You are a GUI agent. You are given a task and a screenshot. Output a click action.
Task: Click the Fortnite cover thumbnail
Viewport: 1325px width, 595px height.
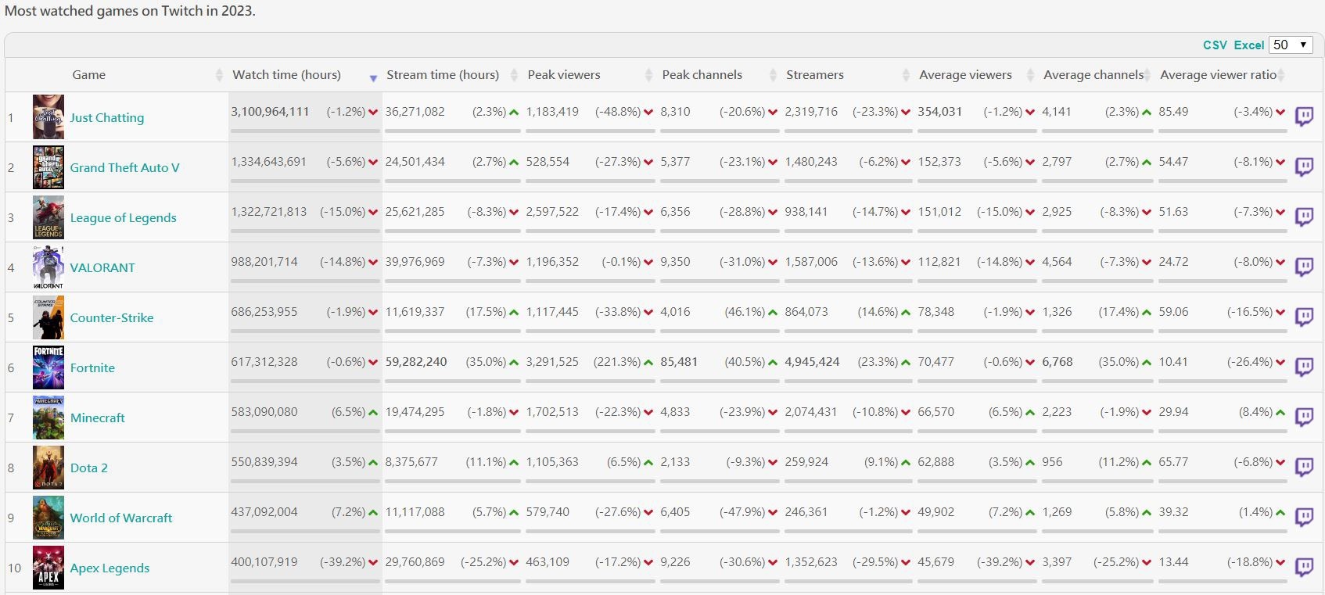(48, 367)
